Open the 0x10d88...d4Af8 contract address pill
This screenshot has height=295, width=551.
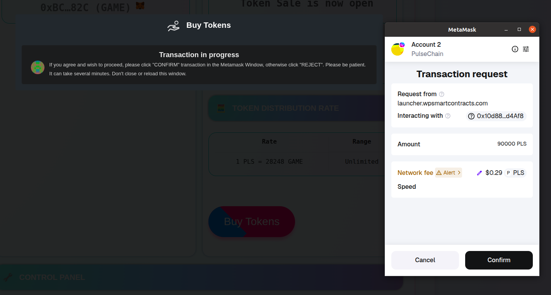[496, 116]
